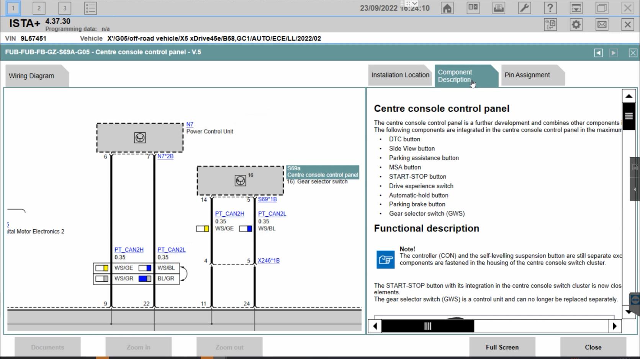Image resolution: width=640 pixels, height=359 pixels.
Task: Open the N7 component link
Action: (190, 124)
